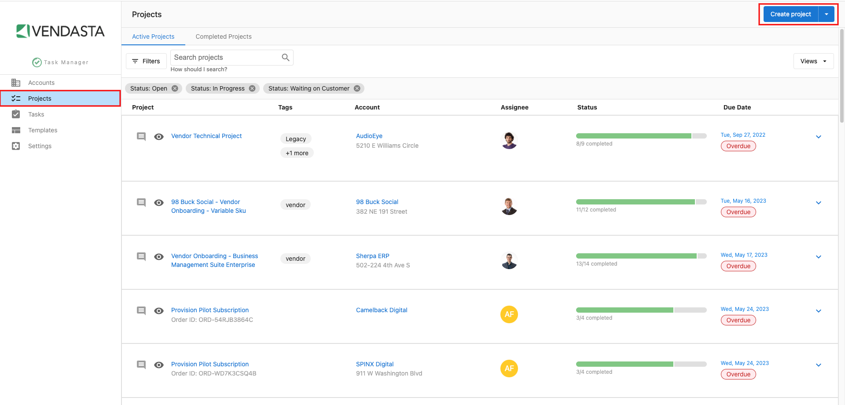Click AF avatar in SPINX Digital row
This screenshot has width=845, height=405.
click(509, 369)
